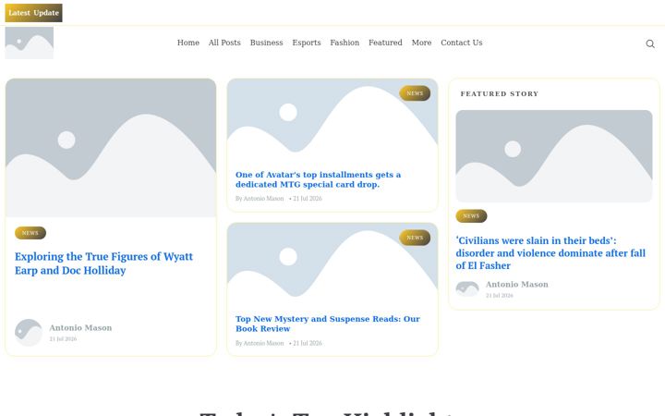Click Antonio Mason avatar in Featured Story card
Viewport: 665px width, 416px height.
(x=467, y=288)
